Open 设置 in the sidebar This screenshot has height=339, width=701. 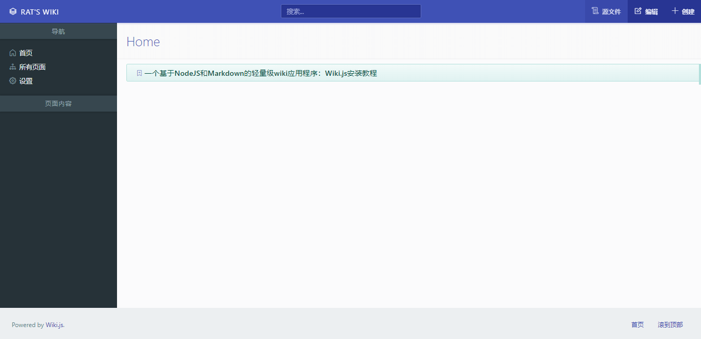pyautogui.click(x=26, y=81)
